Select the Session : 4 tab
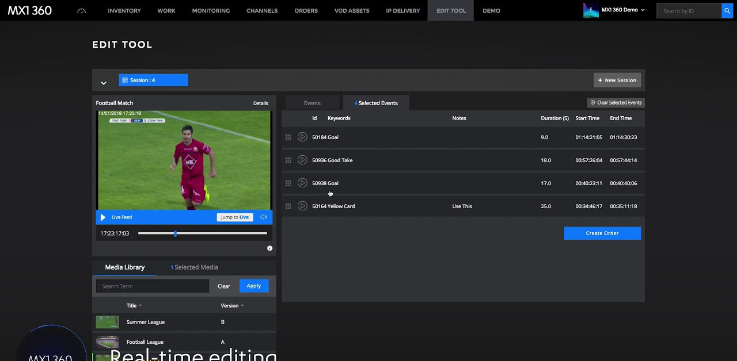This screenshot has width=737, height=361. tap(153, 80)
